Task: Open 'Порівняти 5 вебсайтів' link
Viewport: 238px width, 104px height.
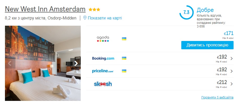Action: [217, 98]
